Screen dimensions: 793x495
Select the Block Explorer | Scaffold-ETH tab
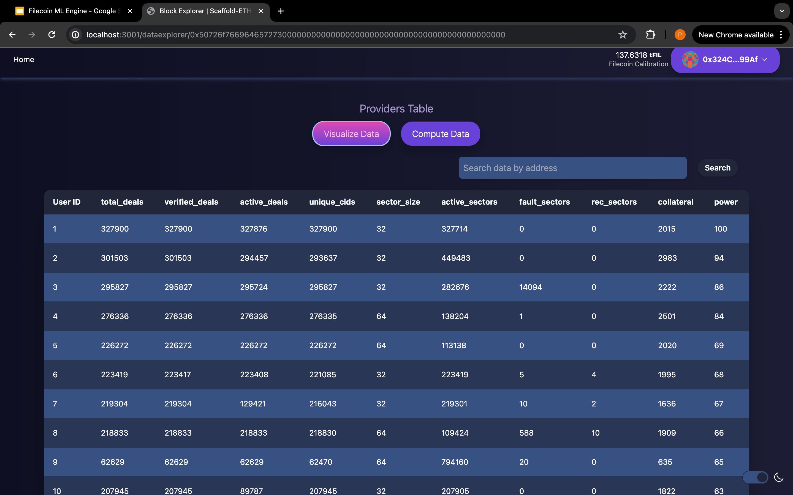206,11
